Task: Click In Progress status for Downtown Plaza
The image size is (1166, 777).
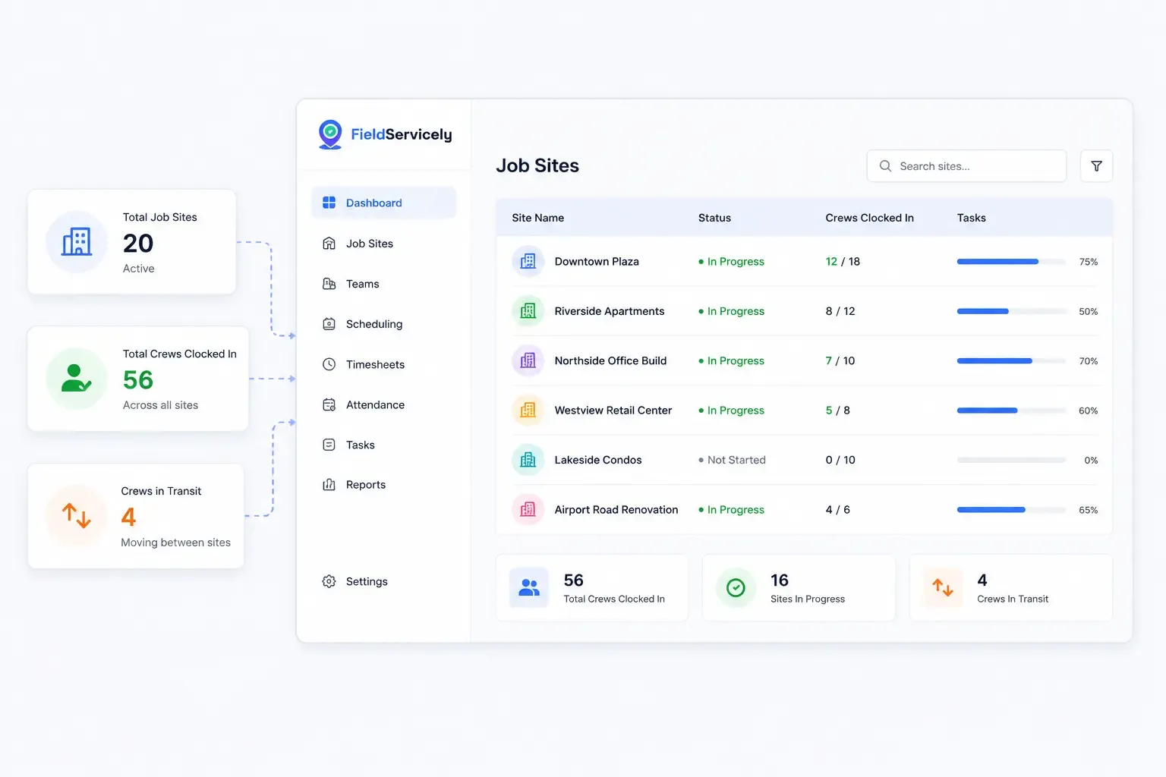Action: (731, 261)
